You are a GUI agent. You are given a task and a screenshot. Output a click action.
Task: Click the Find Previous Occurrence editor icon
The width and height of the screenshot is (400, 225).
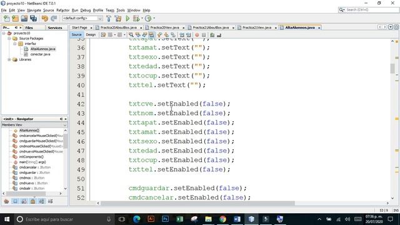[x=137, y=35]
